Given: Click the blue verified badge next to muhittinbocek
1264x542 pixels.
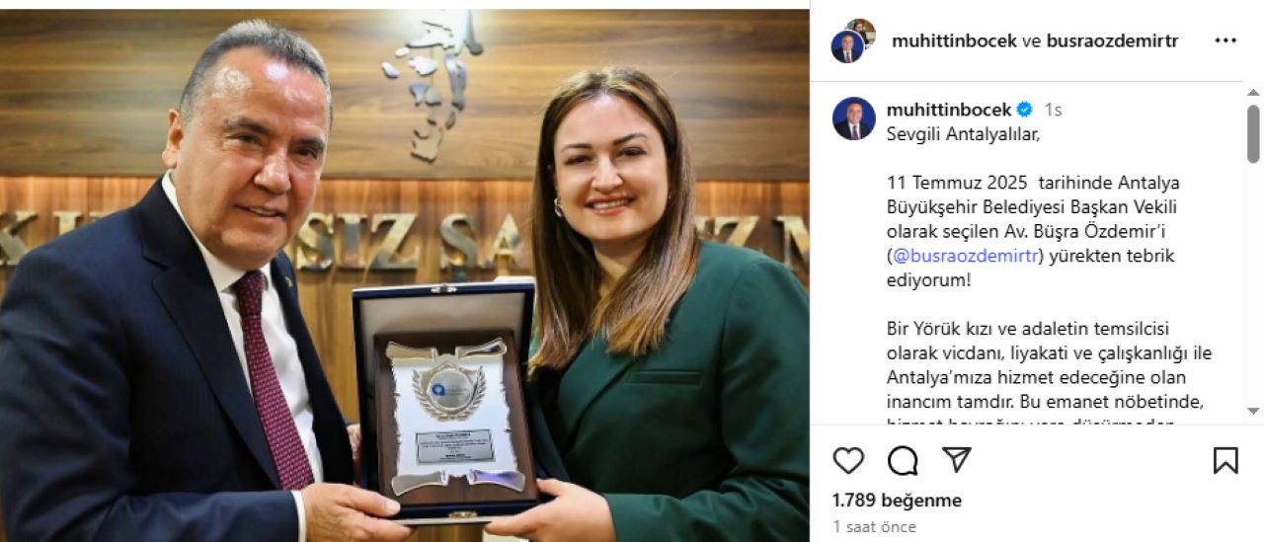Looking at the screenshot, I should tap(1025, 110).
